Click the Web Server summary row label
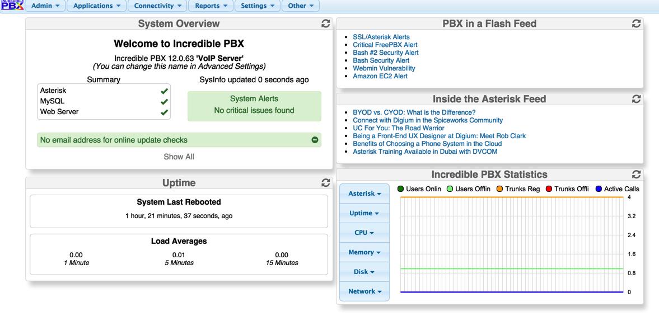 point(59,112)
